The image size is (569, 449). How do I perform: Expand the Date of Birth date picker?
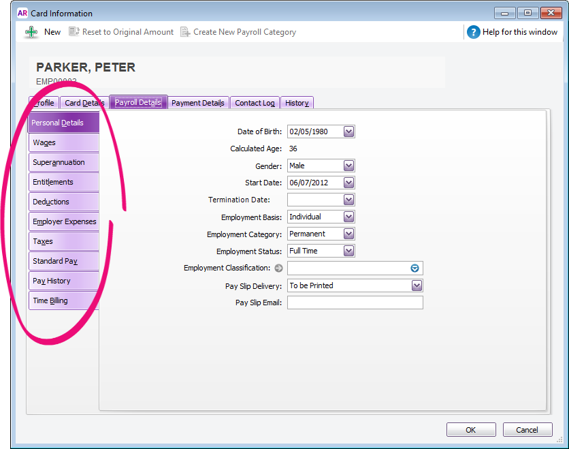[348, 131]
